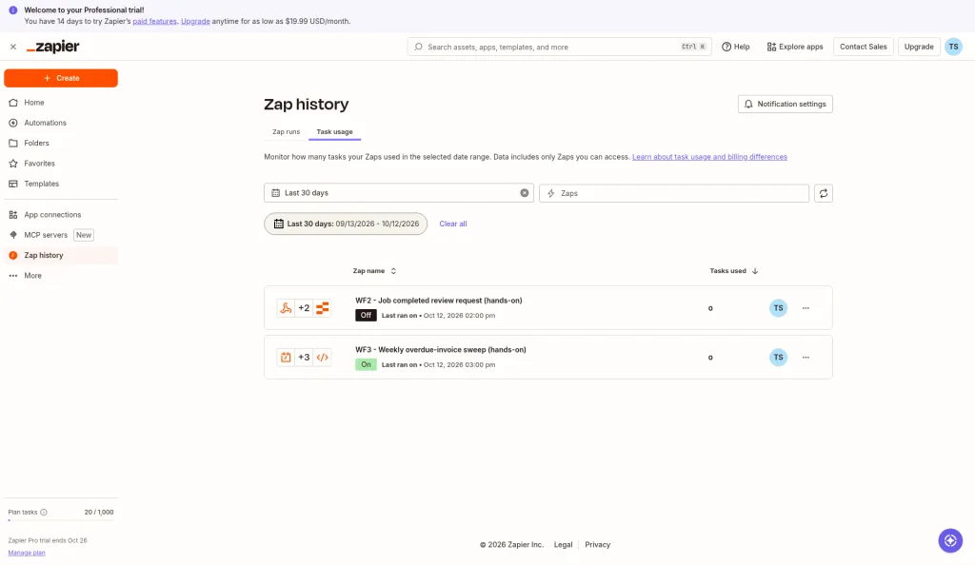The width and height of the screenshot is (975, 565).
Task: Open Learn about task usage and billing link
Action: pyautogui.click(x=709, y=157)
